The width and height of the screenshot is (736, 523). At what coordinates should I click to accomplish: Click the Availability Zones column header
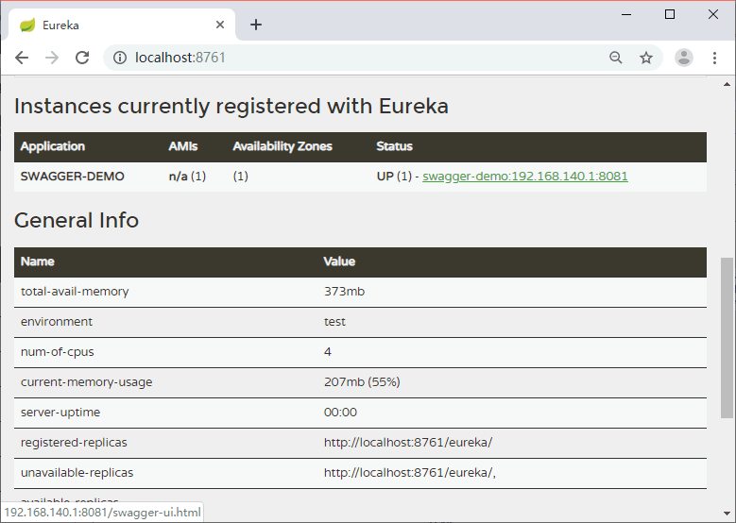click(x=282, y=146)
